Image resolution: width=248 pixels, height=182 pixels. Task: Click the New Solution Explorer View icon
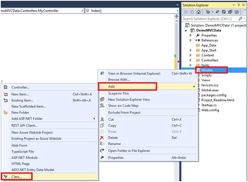click(x=102, y=99)
